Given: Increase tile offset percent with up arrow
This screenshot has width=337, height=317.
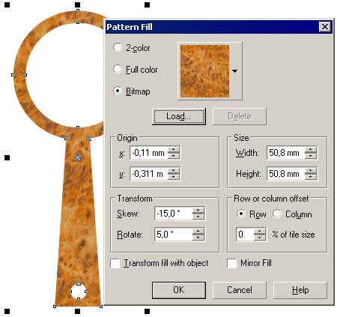Looking at the screenshot, I should tap(260, 232).
